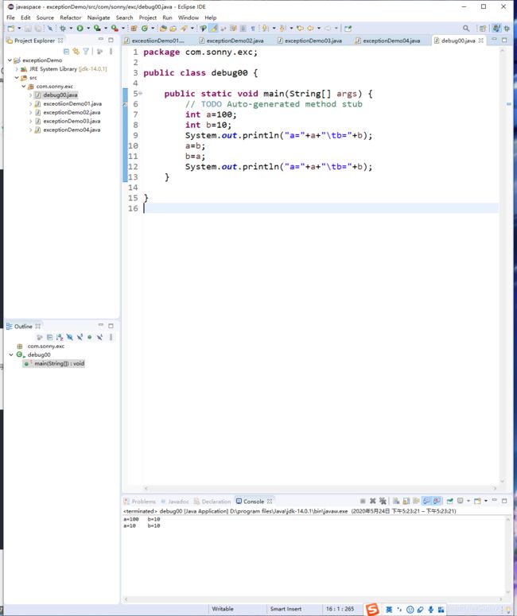
Task: Open the New Console View dropdown
Action: point(486,501)
